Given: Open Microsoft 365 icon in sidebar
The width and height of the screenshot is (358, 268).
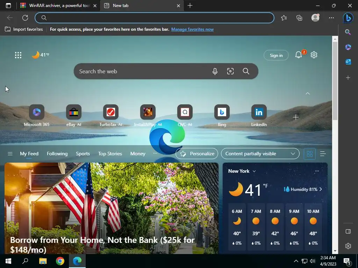Looking at the screenshot, I should tap(348, 47).
